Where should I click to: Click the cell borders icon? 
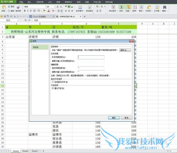(x=34, y=11)
